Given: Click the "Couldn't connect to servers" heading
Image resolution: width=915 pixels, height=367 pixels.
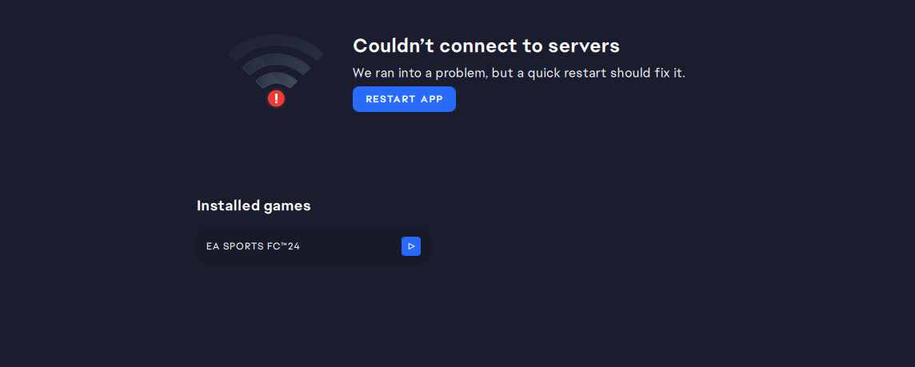Looking at the screenshot, I should tap(485, 46).
